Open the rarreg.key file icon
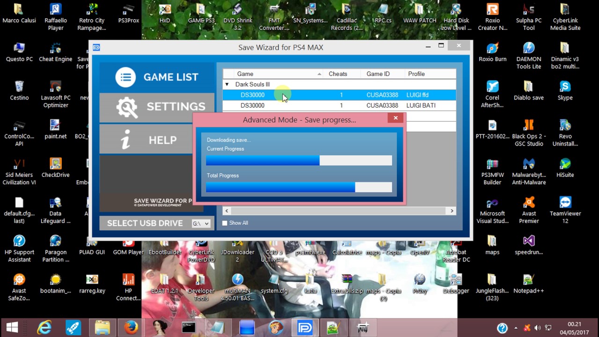599x337 pixels. (x=92, y=284)
